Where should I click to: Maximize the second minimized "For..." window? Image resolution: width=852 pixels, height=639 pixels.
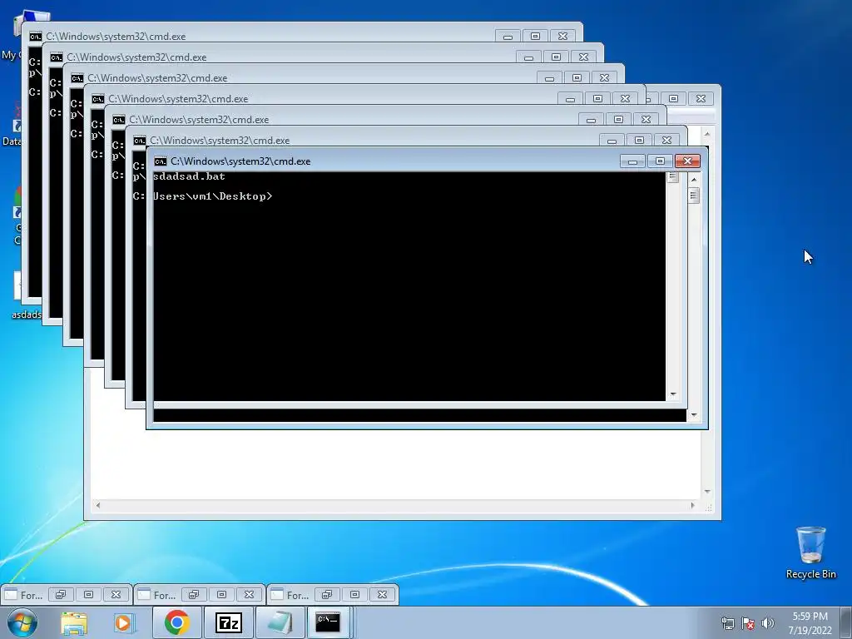221,594
